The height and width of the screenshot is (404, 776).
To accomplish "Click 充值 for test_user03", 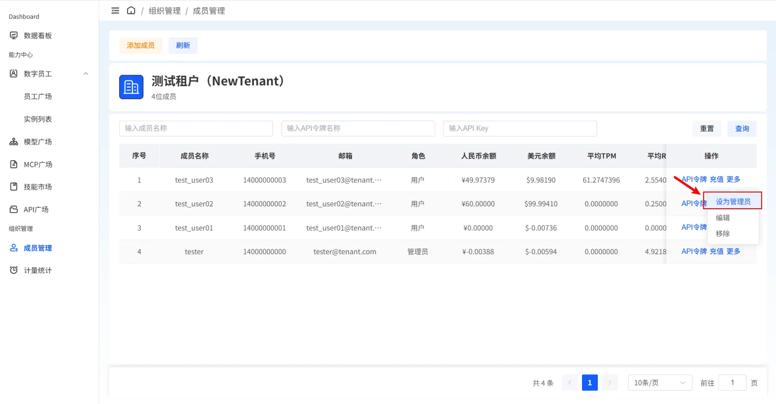I will (717, 180).
